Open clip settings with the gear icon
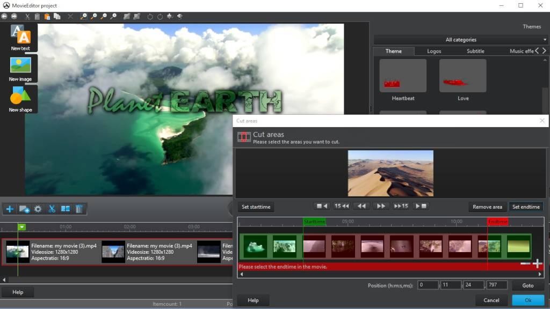This screenshot has height=309, width=550. pos(38,209)
